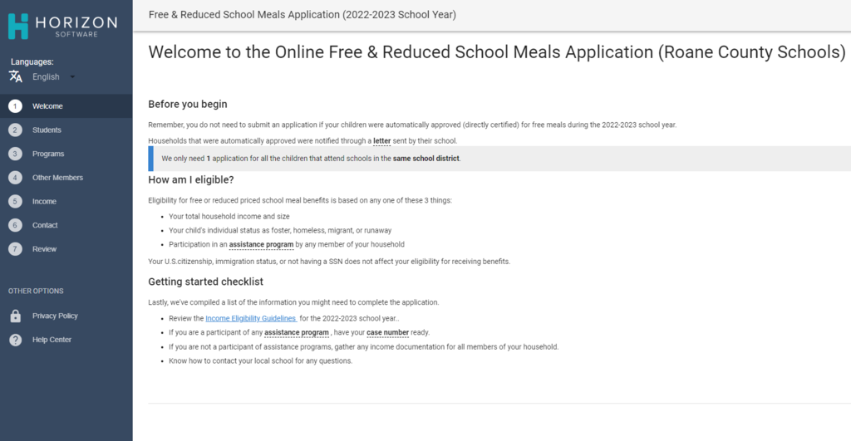Open the Help Center link
Image resolution: width=851 pixels, height=441 pixels.
click(52, 340)
